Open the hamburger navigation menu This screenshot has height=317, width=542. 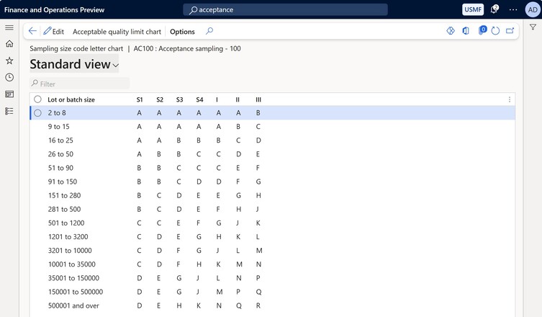pos(9,27)
